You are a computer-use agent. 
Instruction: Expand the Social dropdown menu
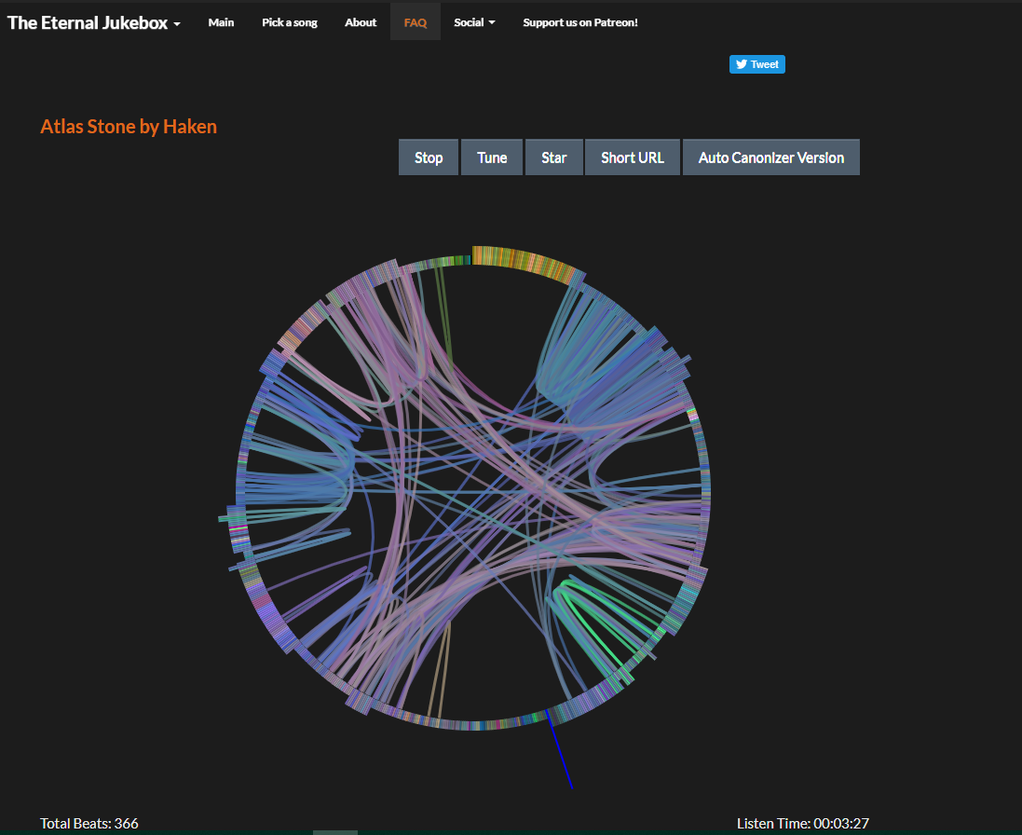[x=474, y=22]
